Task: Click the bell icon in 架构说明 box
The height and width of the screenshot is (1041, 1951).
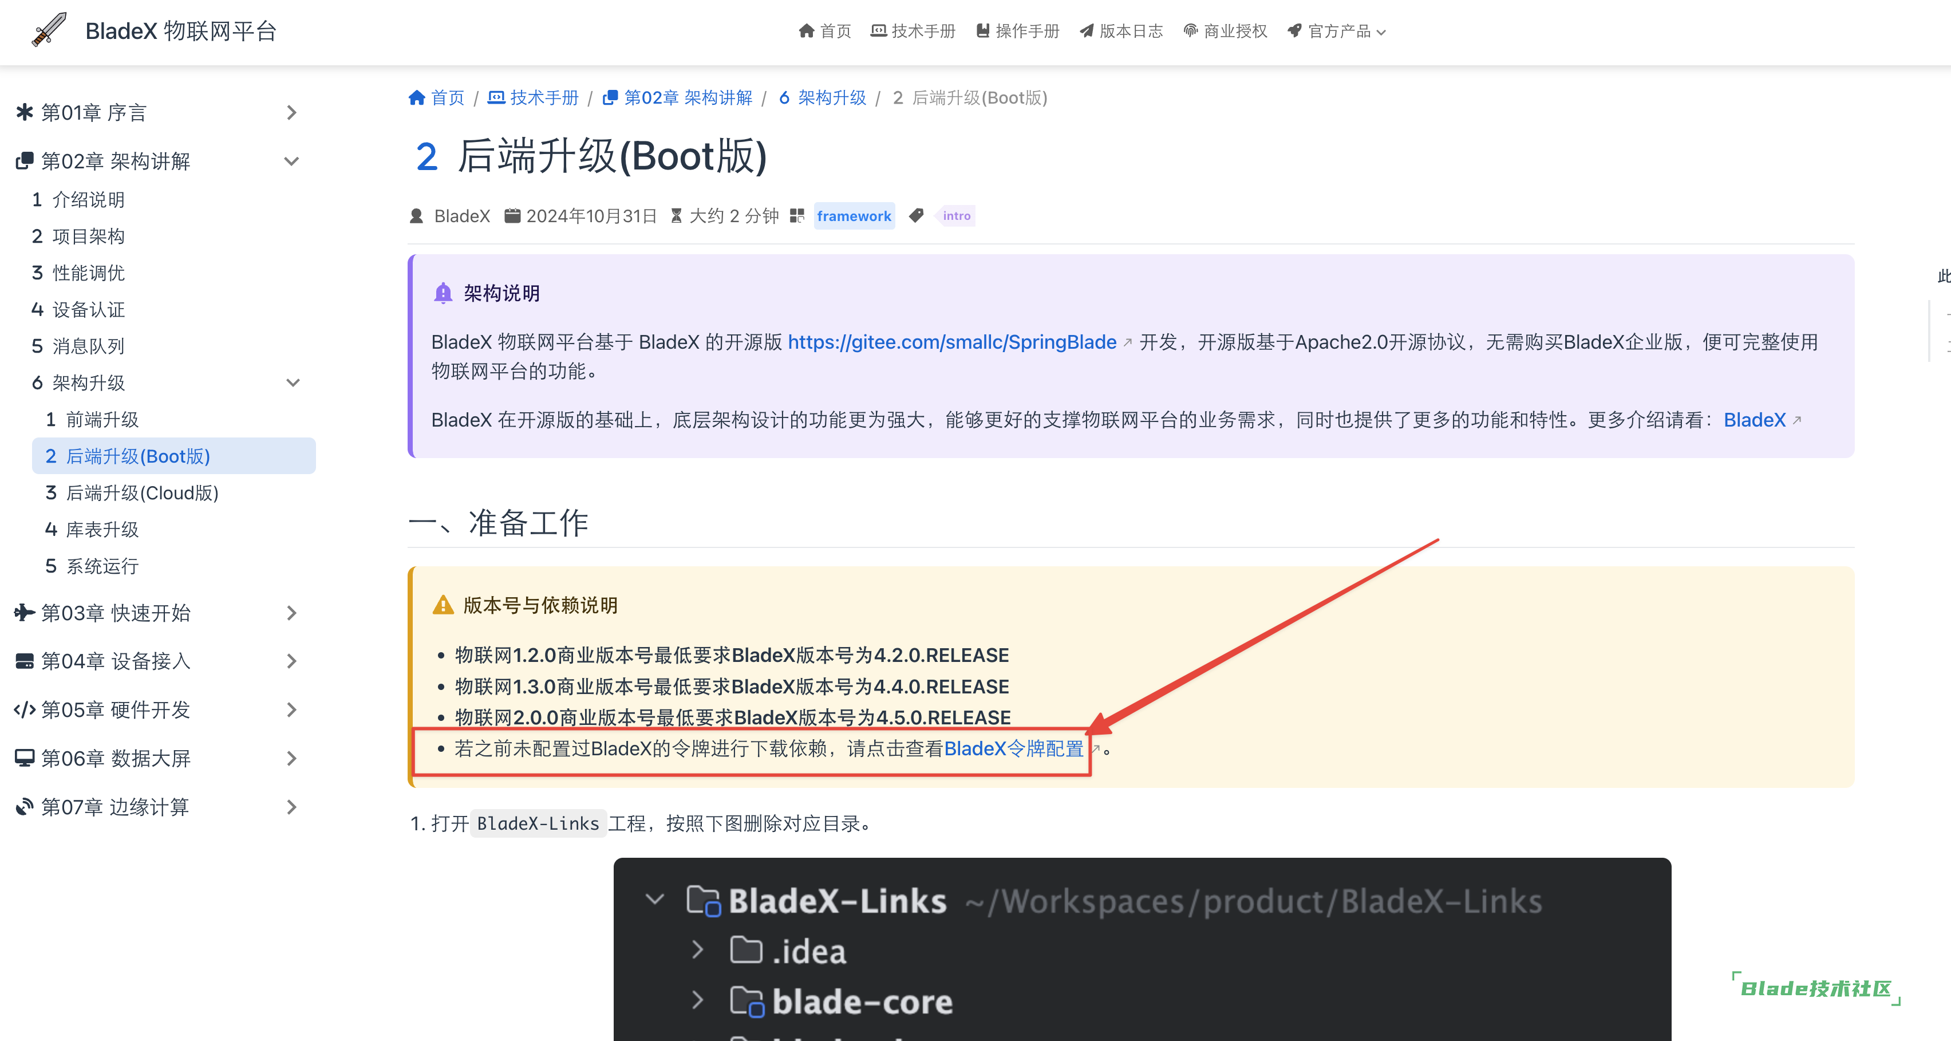Action: point(443,293)
